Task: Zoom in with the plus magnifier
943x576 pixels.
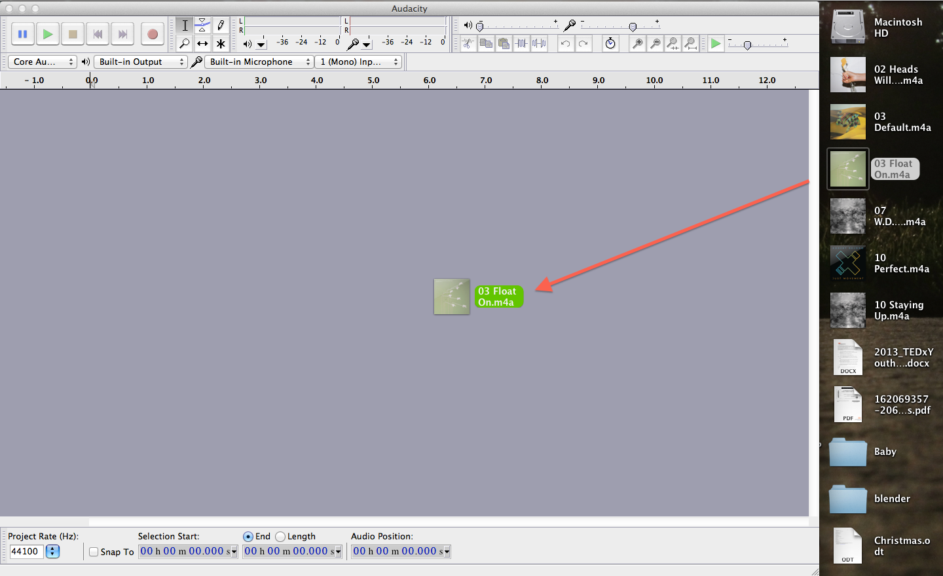Action: click(x=637, y=44)
